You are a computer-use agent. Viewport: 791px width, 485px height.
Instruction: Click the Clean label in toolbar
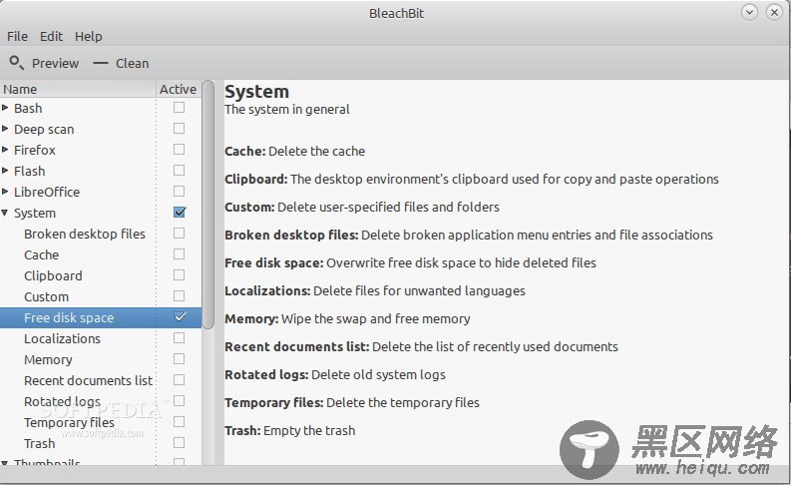133,63
